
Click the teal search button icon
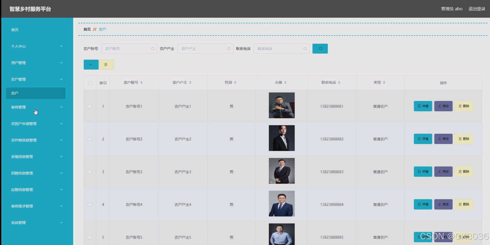(320, 49)
